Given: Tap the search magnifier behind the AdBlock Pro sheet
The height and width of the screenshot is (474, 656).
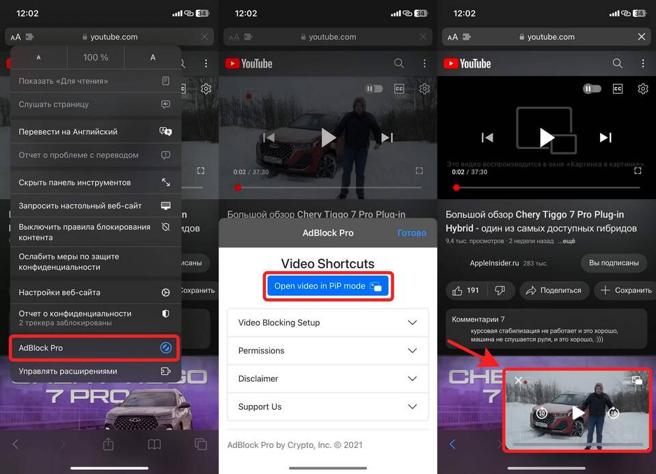Looking at the screenshot, I should (399, 63).
